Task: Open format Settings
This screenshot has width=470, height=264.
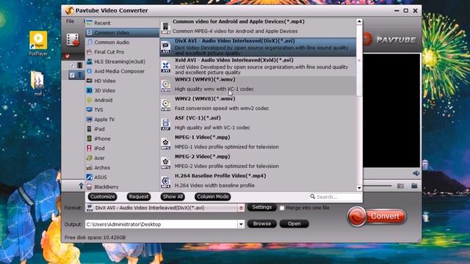Action: coord(262,207)
